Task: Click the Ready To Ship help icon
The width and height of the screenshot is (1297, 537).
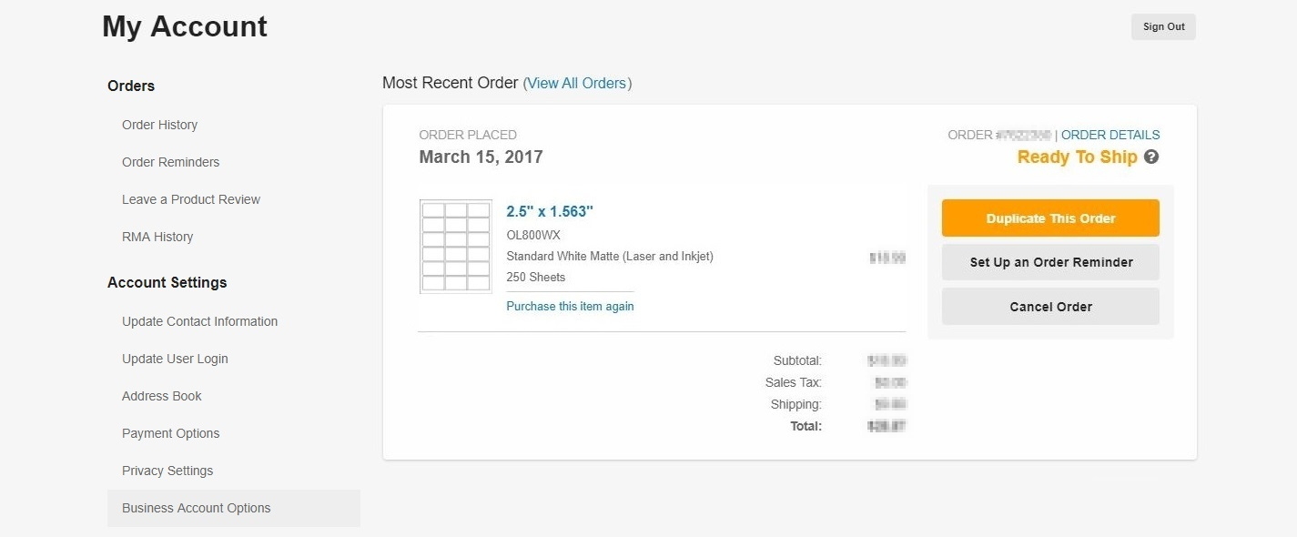Action: click(x=1151, y=157)
